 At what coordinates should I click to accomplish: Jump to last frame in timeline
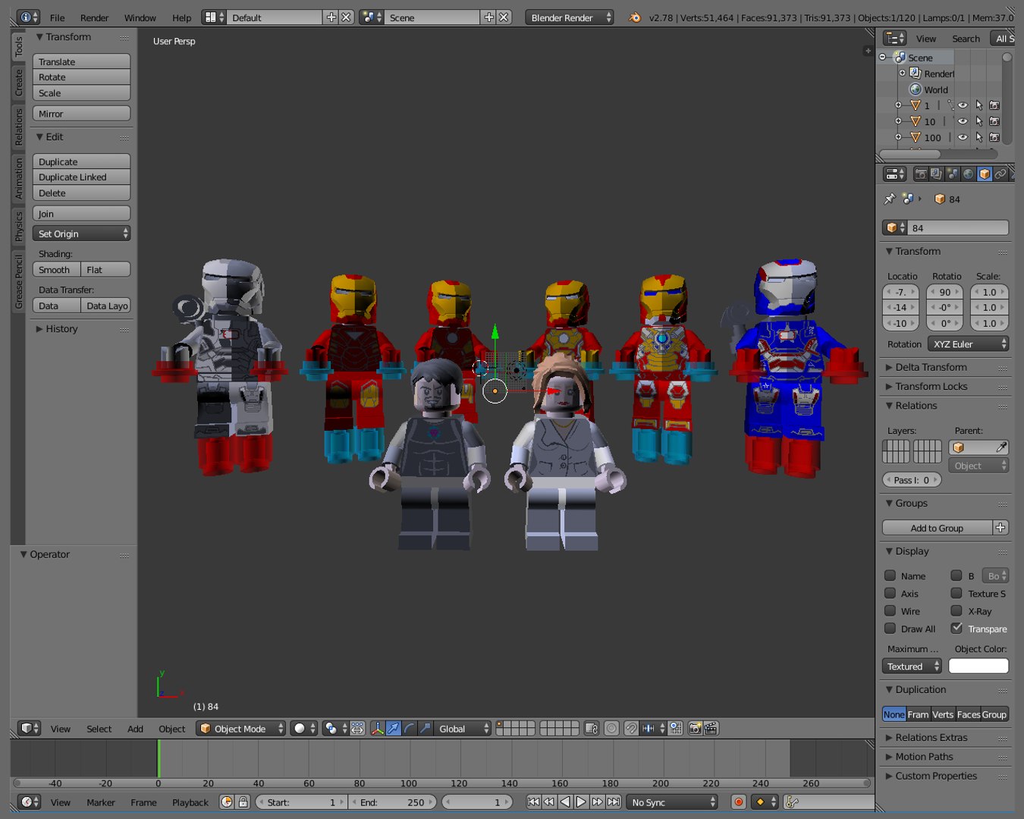(x=614, y=802)
